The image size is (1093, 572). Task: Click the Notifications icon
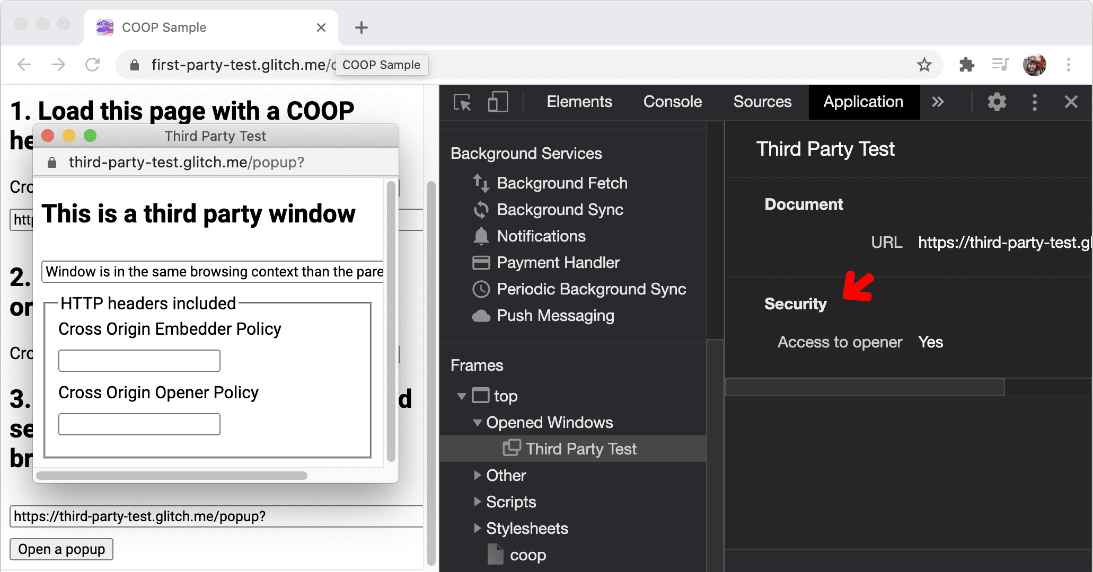point(478,236)
